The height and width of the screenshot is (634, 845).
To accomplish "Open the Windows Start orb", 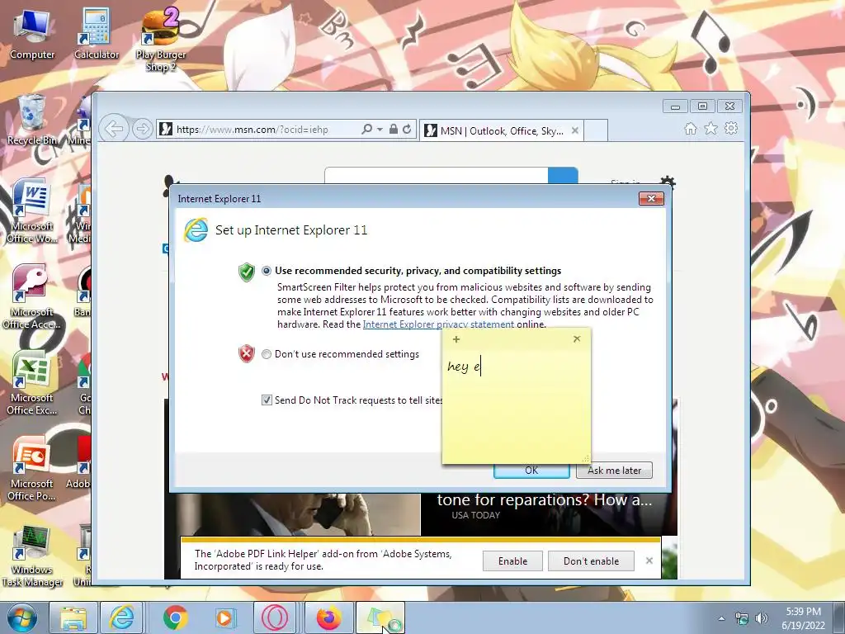I will pyautogui.click(x=21, y=617).
